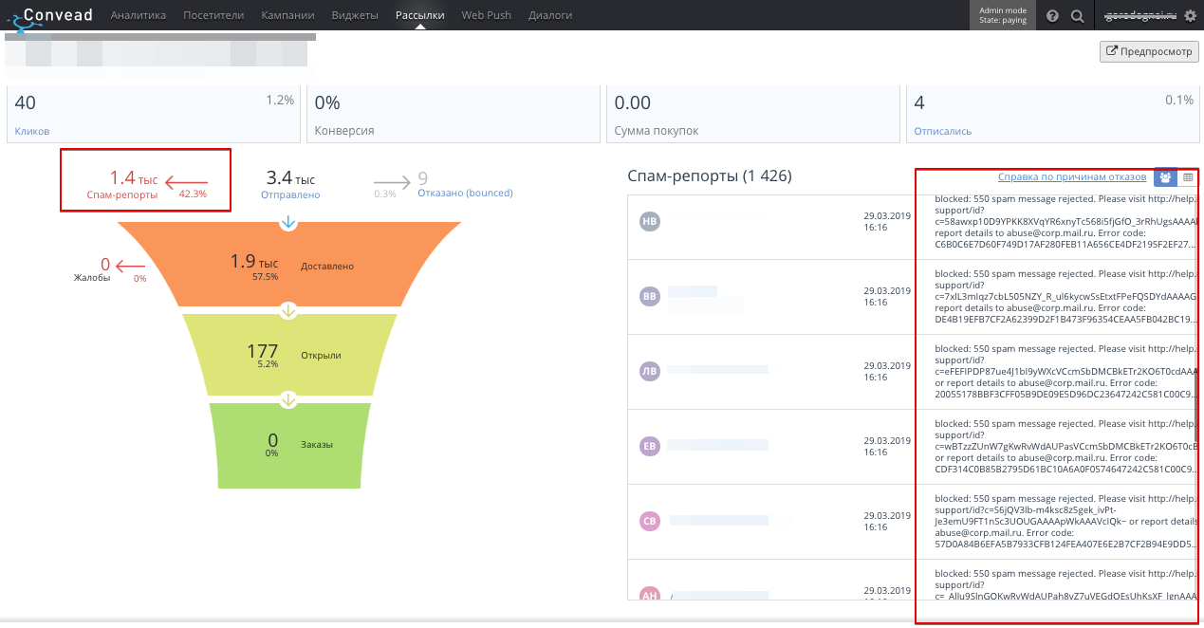This screenshot has height=628, width=1204.
Task: Select Отказано (bounced) link
Action: 465,193
